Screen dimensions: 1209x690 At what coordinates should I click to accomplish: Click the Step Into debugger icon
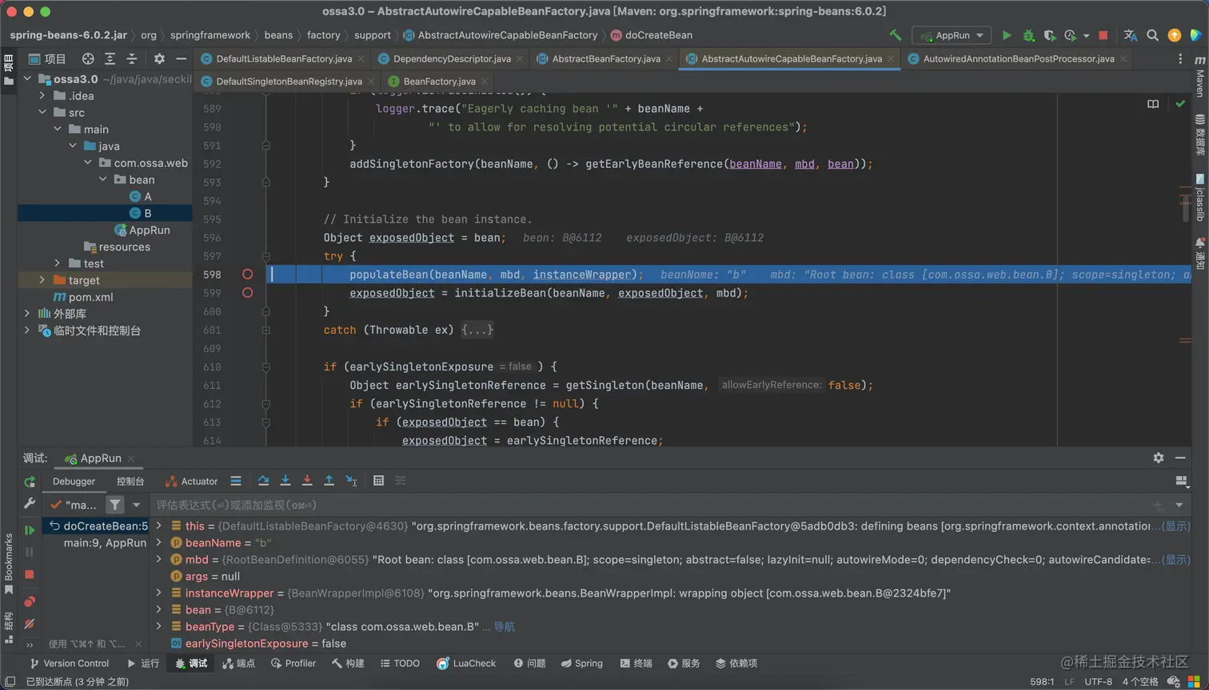tap(285, 481)
